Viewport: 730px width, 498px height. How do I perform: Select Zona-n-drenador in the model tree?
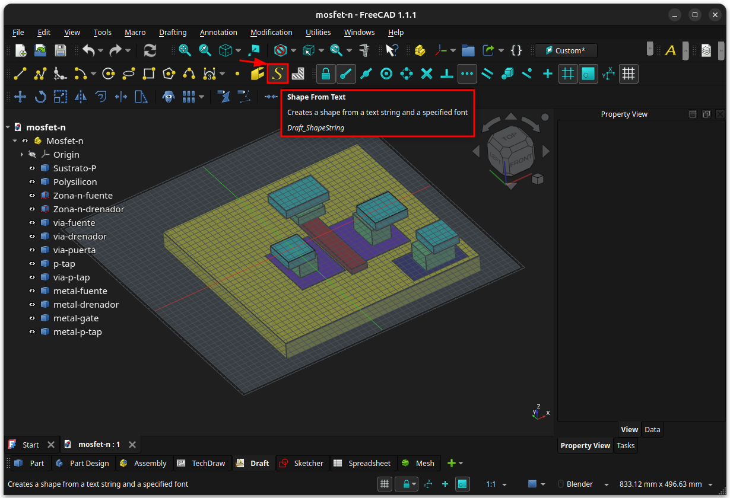(x=88, y=209)
